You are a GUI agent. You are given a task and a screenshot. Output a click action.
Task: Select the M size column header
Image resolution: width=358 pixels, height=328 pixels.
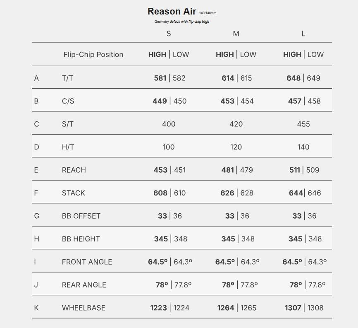(236, 34)
